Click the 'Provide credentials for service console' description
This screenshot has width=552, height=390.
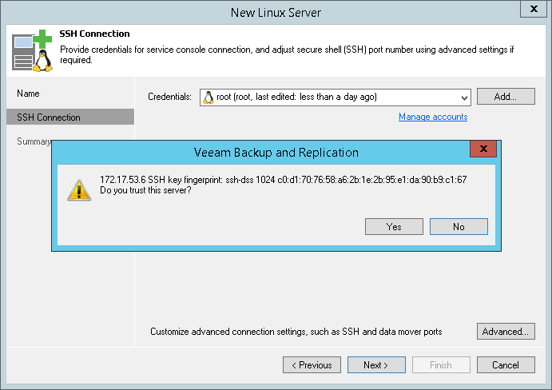click(x=287, y=54)
